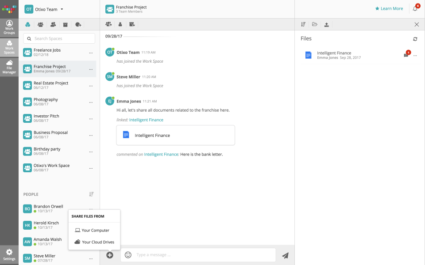The width and height of the screenshot is (425, 265).
Task: Click the notification bell with badge
Action: [x=415, y=8]
